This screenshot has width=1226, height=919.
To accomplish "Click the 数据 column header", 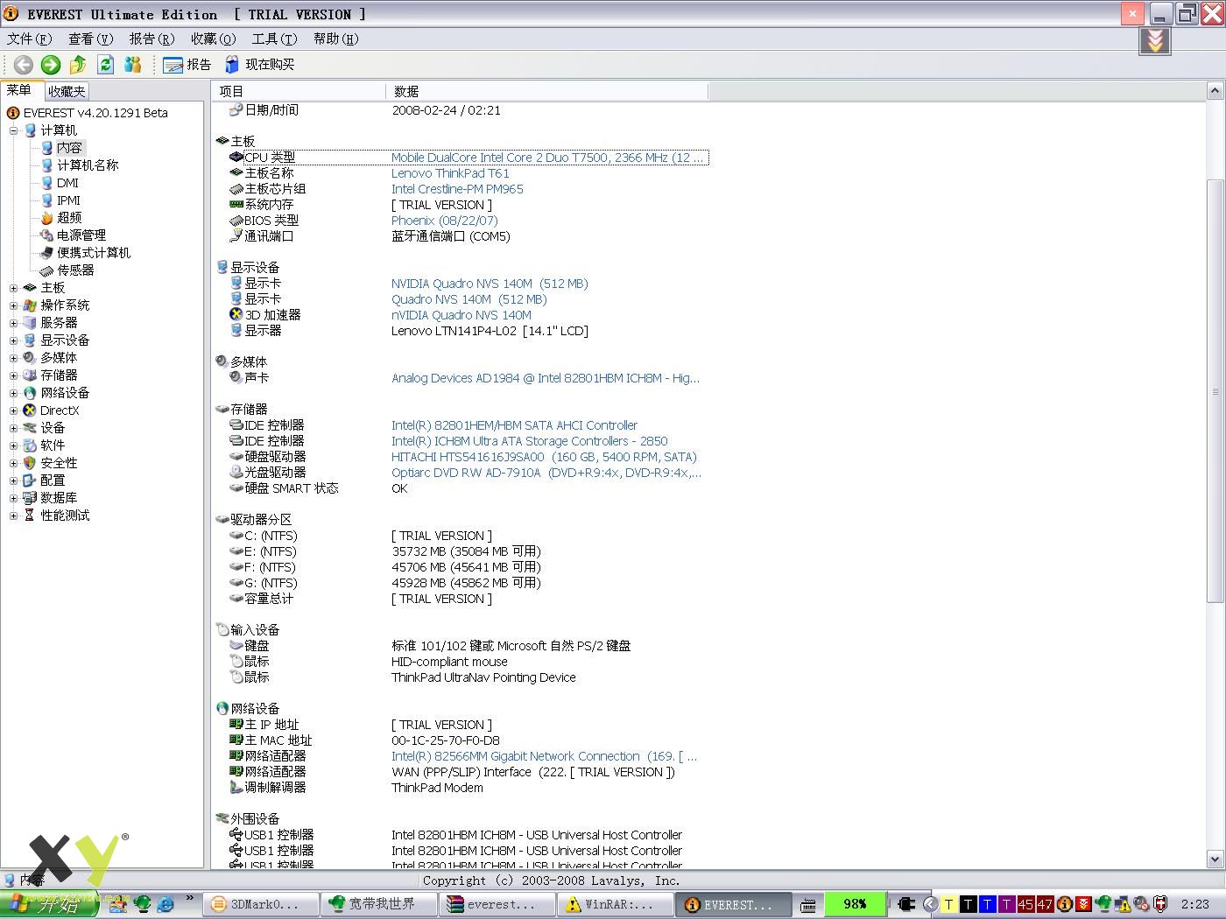I will click(x=546, y=91).
